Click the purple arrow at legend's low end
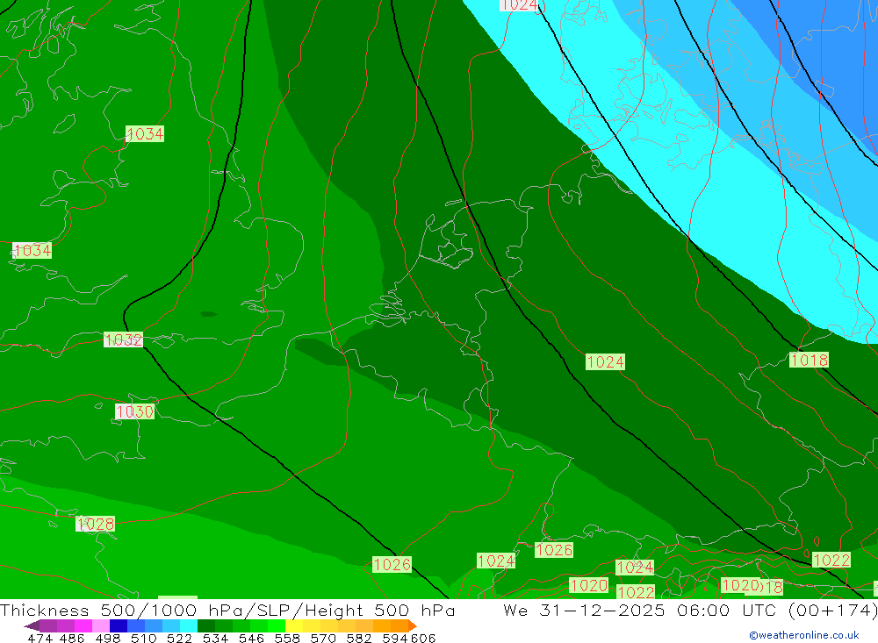Viewport: 878px width, 643px height. point(32,625)
